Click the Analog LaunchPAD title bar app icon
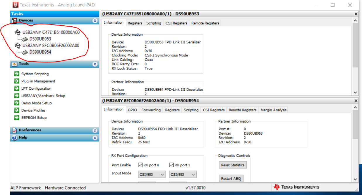Viewport: 362px width, 195px height. point(15,5)
